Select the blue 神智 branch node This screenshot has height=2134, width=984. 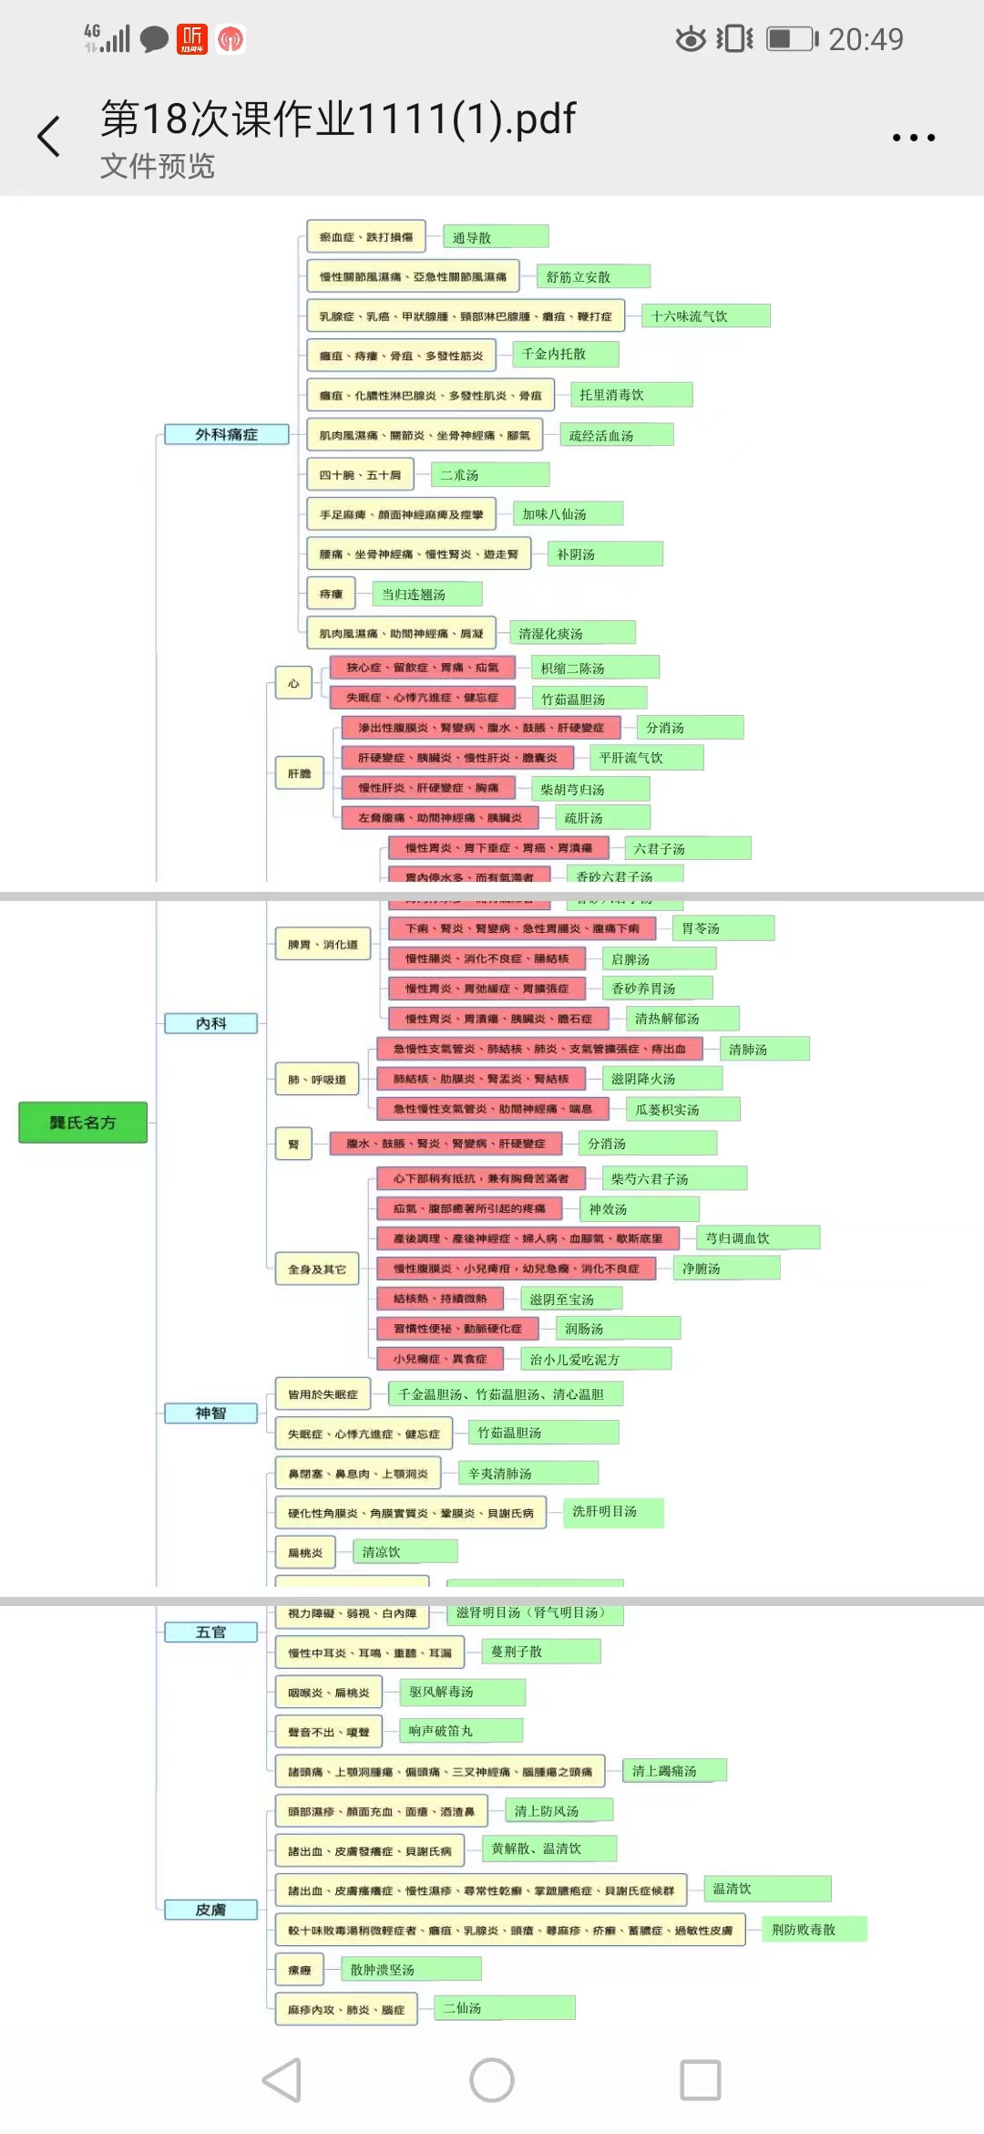[210, 1413]
